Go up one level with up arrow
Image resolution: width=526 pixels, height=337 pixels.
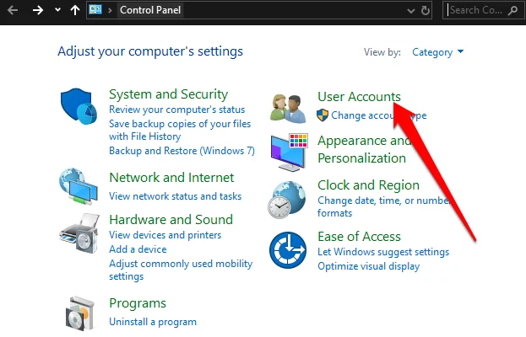[75, 10]
